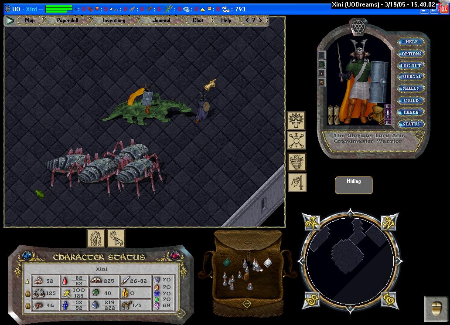Cast the sunburst cross spell icon
Image resolution: width=450 pixels, height=325 pixels.
click(x=296, y=121)
